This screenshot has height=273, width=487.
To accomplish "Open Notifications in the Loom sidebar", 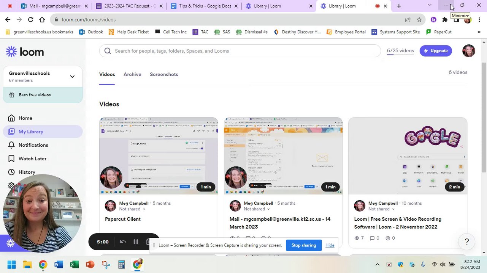I will [33, 145].
